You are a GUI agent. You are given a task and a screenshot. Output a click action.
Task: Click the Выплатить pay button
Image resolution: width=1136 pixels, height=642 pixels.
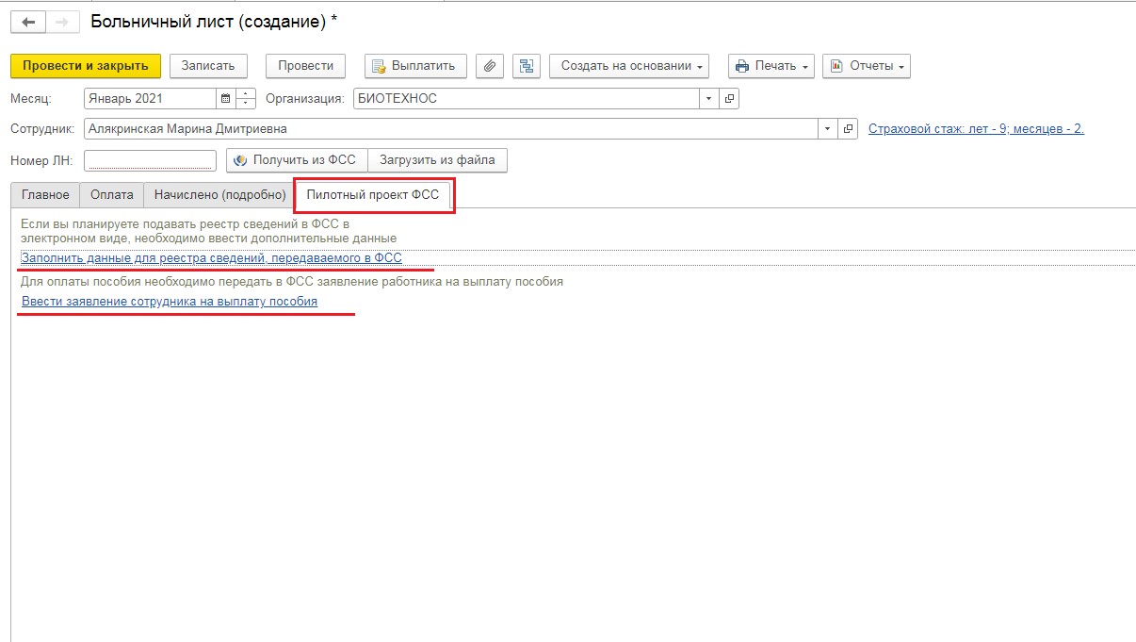pyautogui.click(x=414, y=66)
